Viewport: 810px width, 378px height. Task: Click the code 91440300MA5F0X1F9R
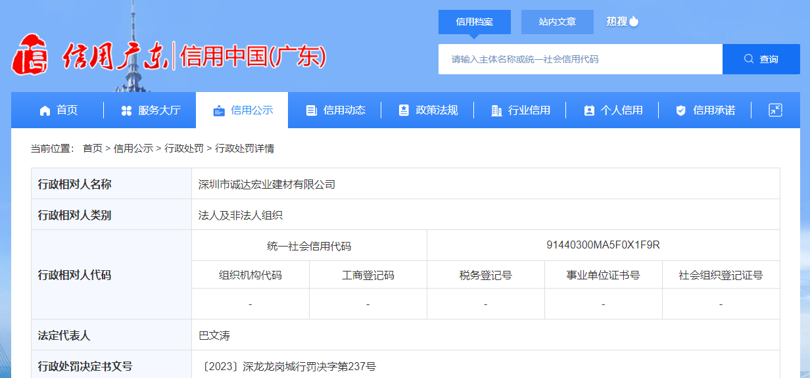[x=603, y=245]
